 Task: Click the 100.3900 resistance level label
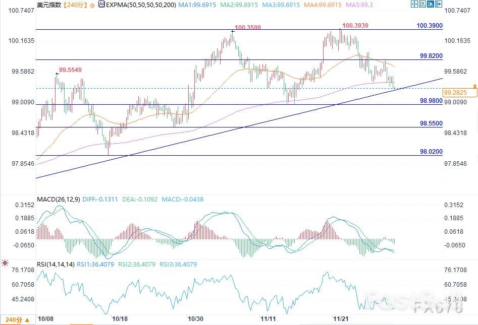[430, 25]
